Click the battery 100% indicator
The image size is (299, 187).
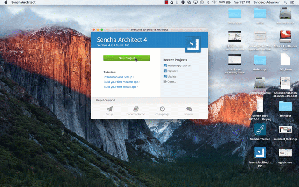coord(225,2)
